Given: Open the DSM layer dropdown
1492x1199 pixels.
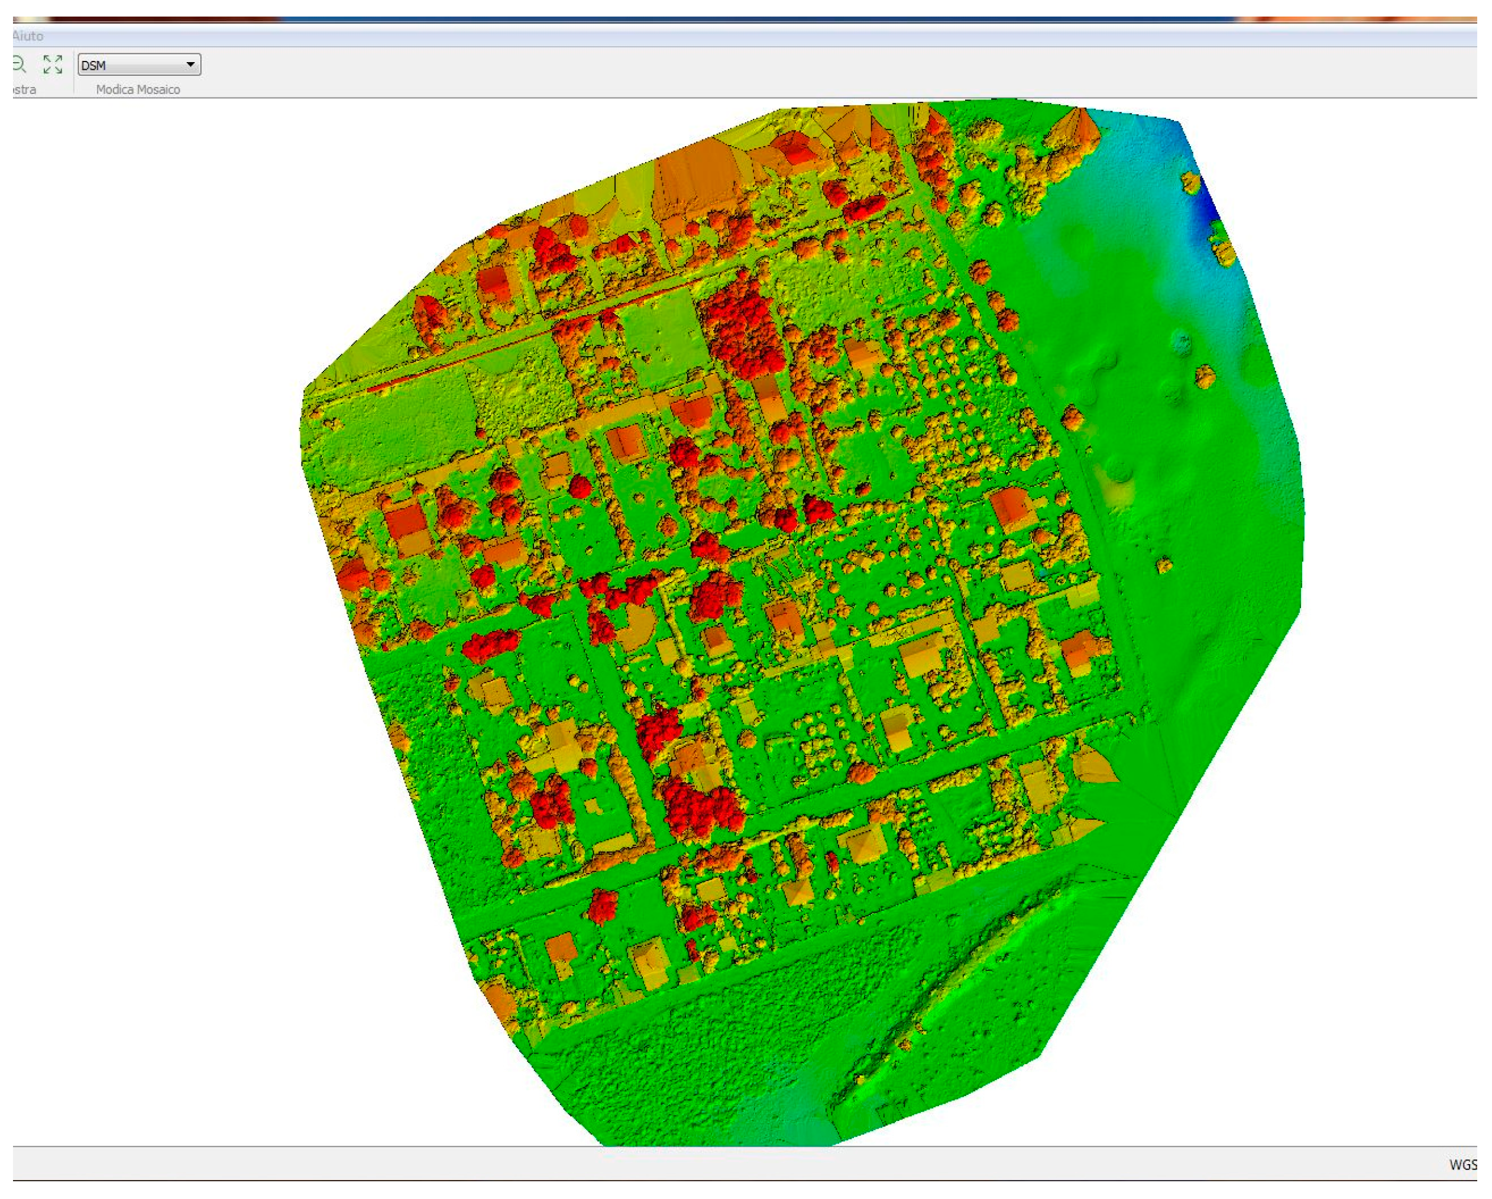Looking at the screenshot, I should (139, 65).
